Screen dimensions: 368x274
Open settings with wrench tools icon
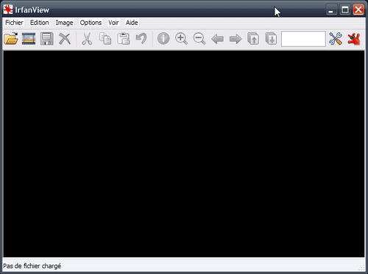pyautogui.click(x=336, y=39)
